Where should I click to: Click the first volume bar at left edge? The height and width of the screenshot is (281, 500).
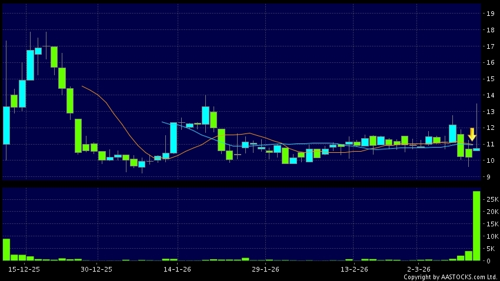6,249
